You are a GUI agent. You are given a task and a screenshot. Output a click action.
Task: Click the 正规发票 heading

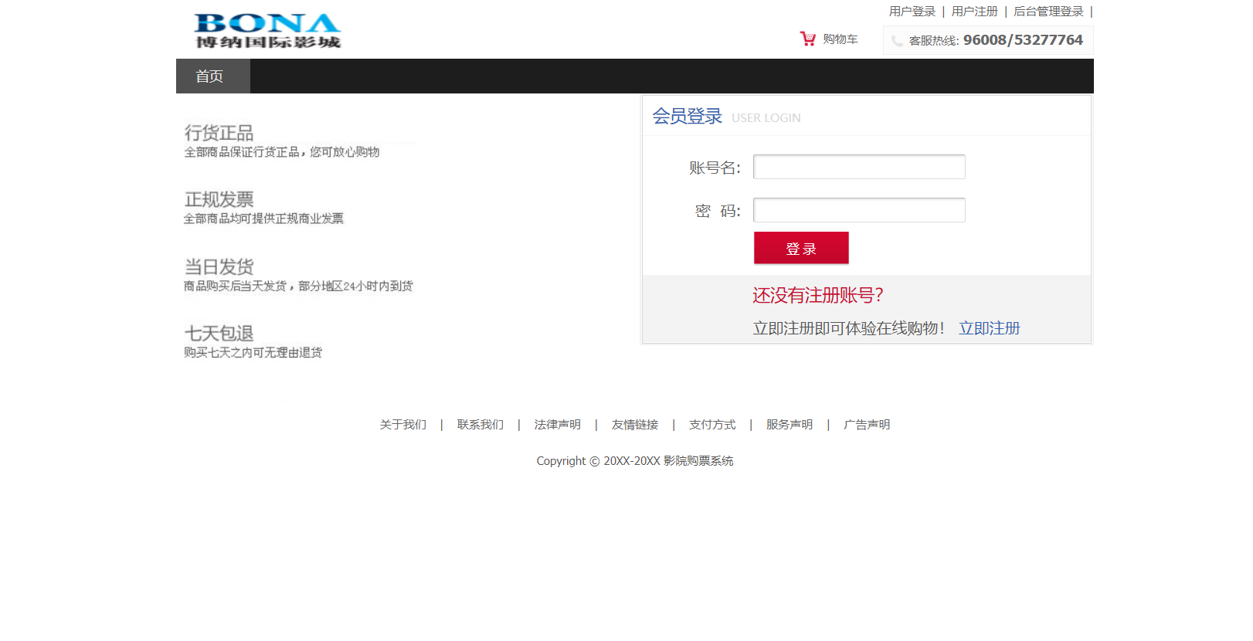click(x=219, y=199)
